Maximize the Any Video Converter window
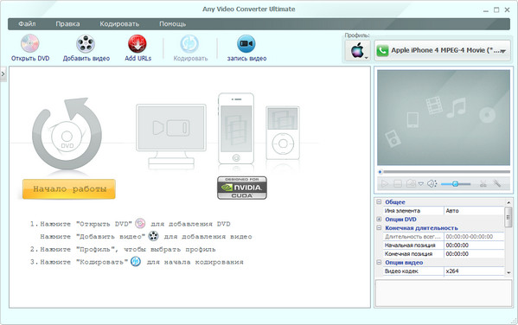 [496, 10]
